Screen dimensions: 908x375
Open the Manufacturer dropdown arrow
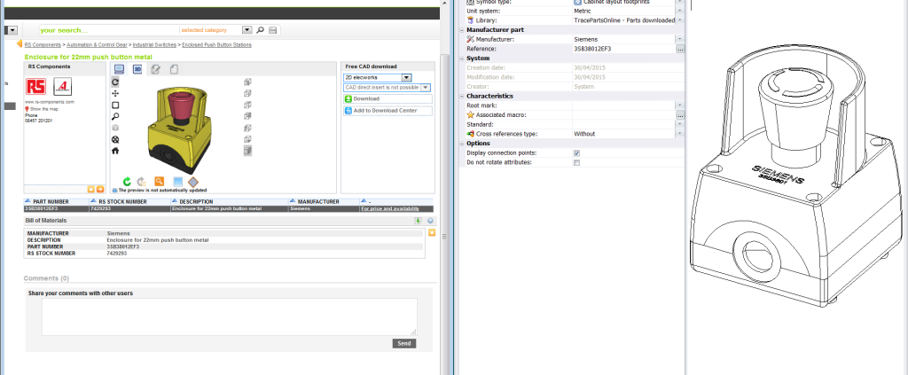coord(680,39)
